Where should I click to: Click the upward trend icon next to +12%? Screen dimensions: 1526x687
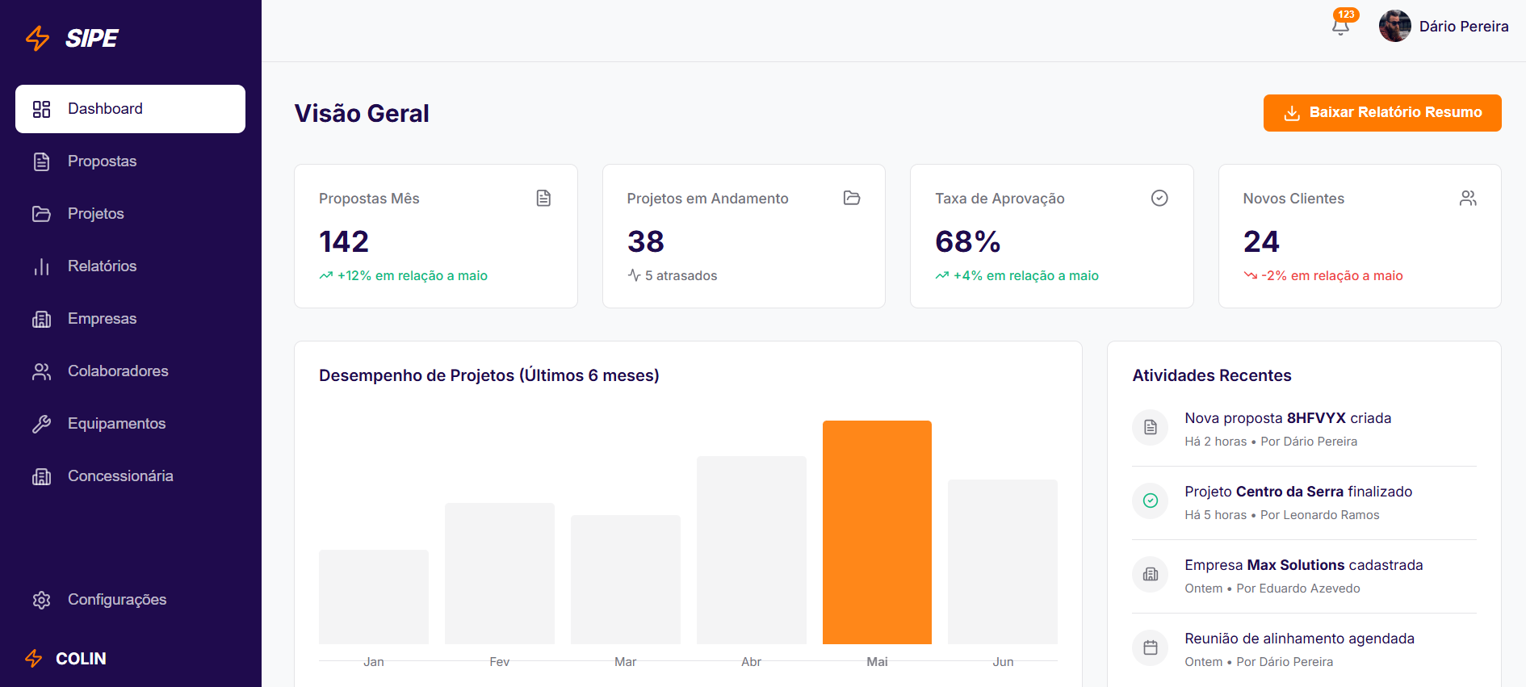[x=326, y=275]
